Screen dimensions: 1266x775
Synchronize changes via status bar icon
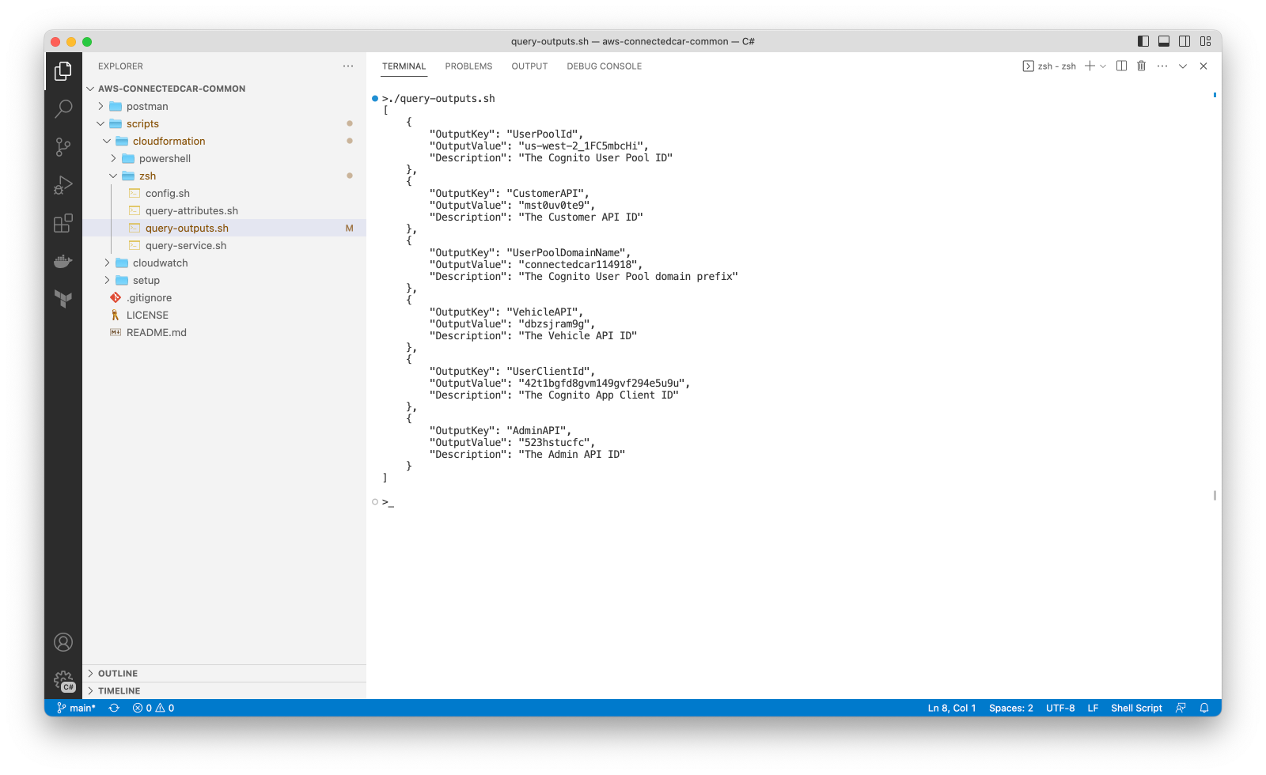[x=114, y=708]
